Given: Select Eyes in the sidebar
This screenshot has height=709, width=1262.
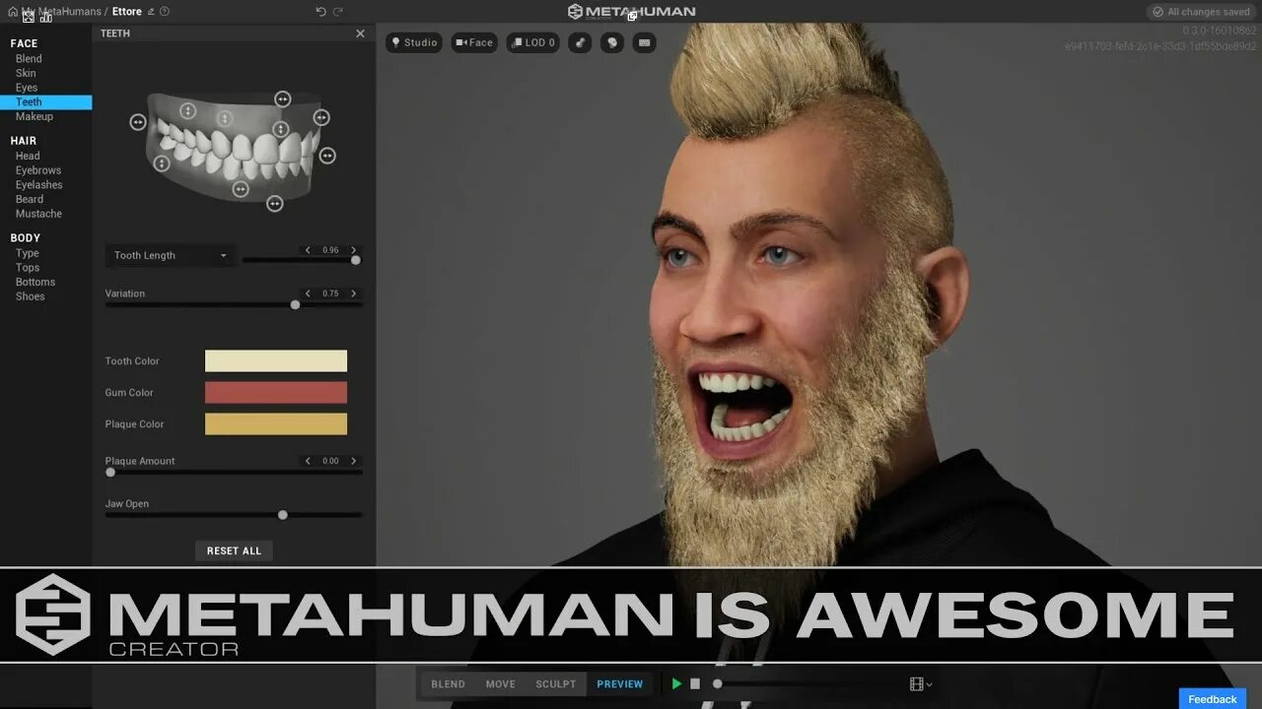Looking at the screenshot, I should click(27, 88).
